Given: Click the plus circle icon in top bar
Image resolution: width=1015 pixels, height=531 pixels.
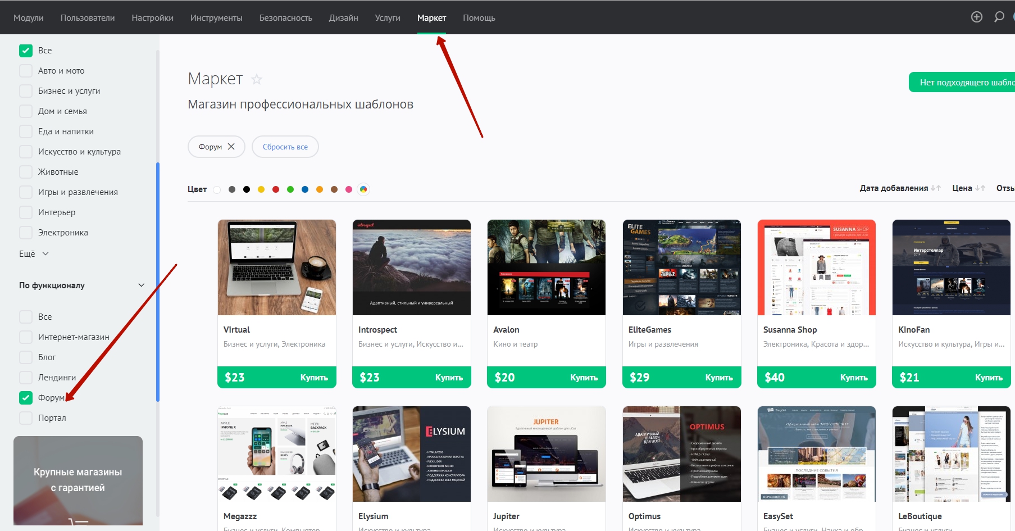Looking at the screenshot, I should coord(977,17).
